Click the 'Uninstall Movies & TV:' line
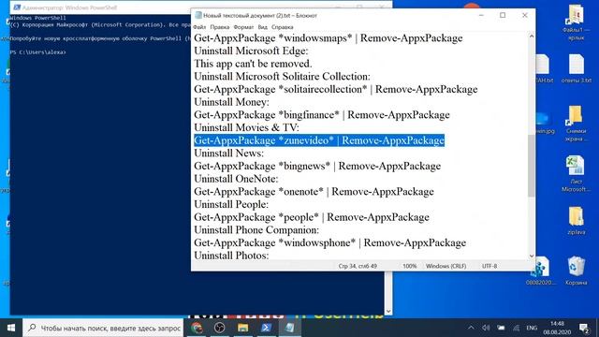 click(x=246, y=127)
